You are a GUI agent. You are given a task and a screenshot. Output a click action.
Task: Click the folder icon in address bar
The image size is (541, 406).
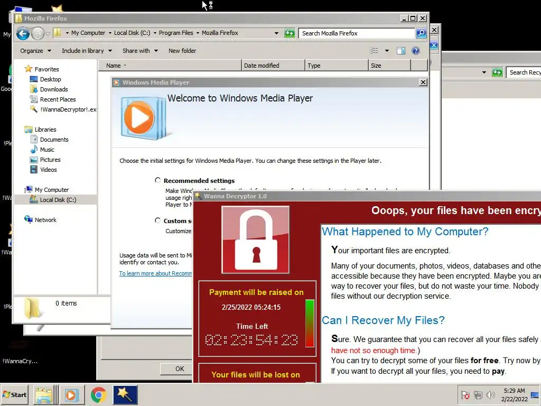tap(57, 33)
